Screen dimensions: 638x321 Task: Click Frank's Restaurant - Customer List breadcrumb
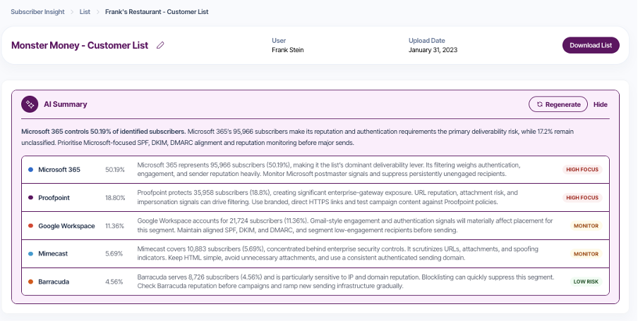pyautogui.click(x=157, y=12)
